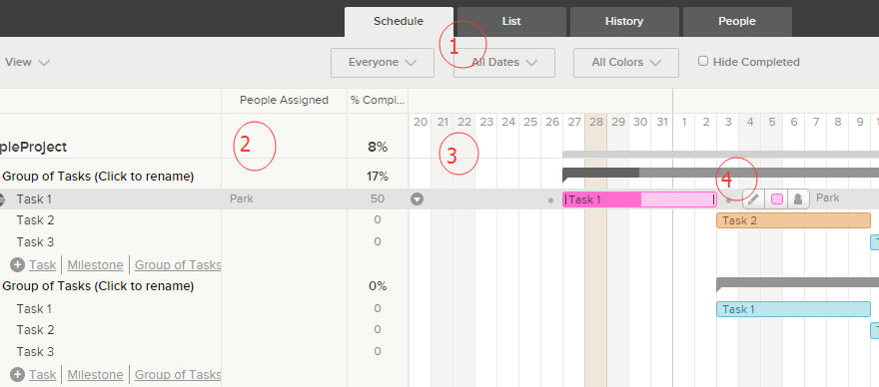The height and width of the screenshot is (387, 879).
Task: Open the All Colors filter dropdown
Action: click(x=626, y=62)
